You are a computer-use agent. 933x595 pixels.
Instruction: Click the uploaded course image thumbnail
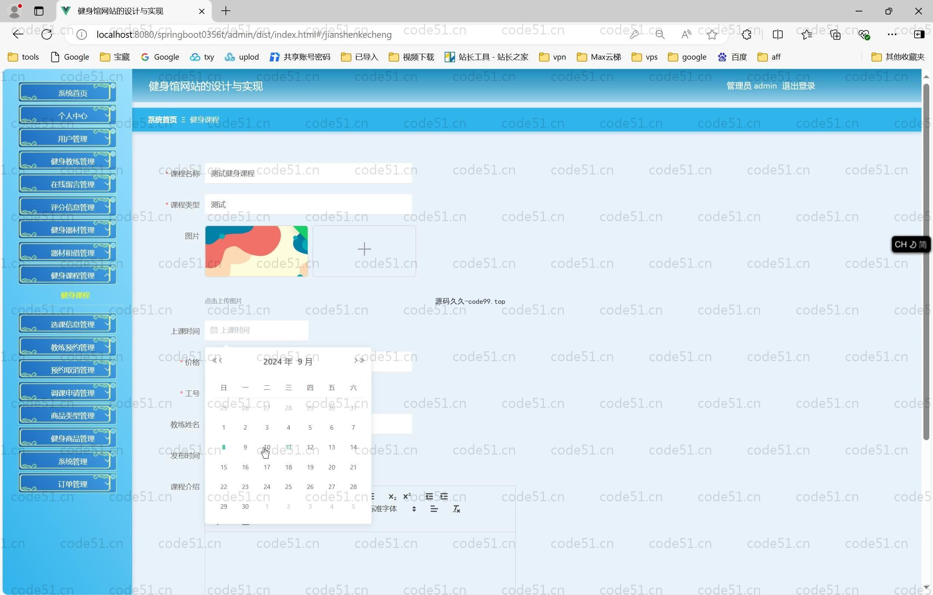(x=256, y=251)
